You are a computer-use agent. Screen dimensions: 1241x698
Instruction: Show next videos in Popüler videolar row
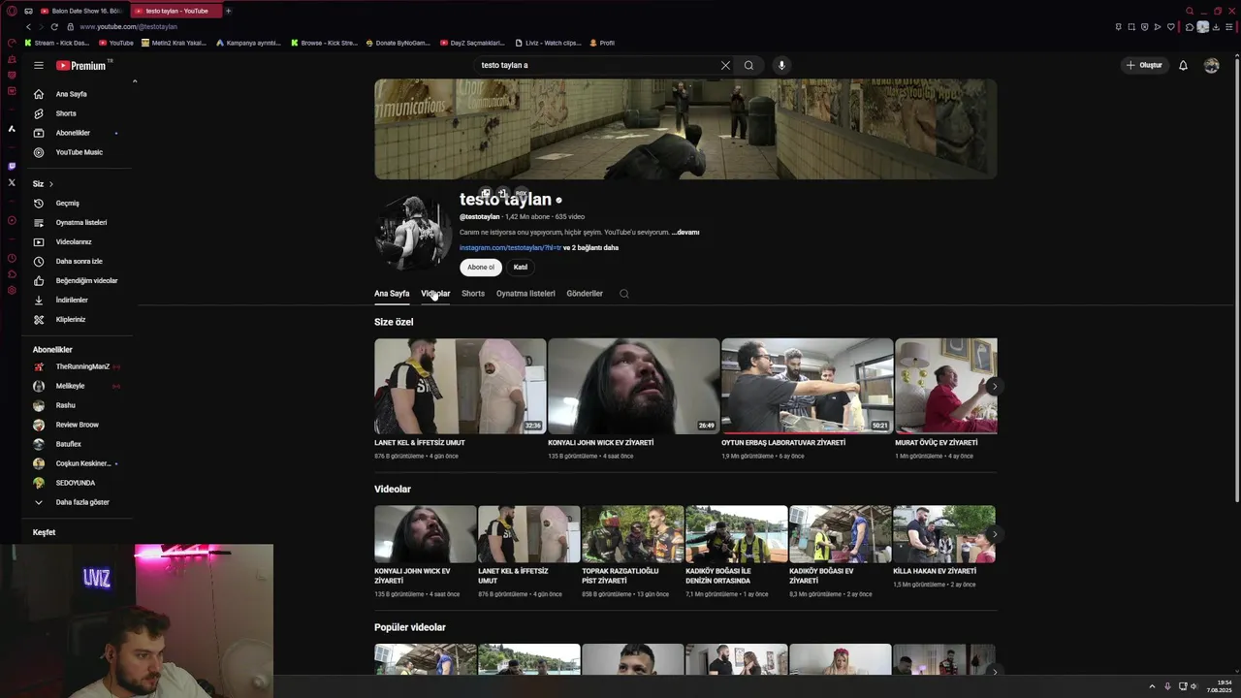[x=994, y=670]
